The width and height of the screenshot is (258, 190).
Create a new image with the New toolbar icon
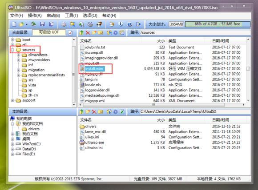(x=14, y=24)
